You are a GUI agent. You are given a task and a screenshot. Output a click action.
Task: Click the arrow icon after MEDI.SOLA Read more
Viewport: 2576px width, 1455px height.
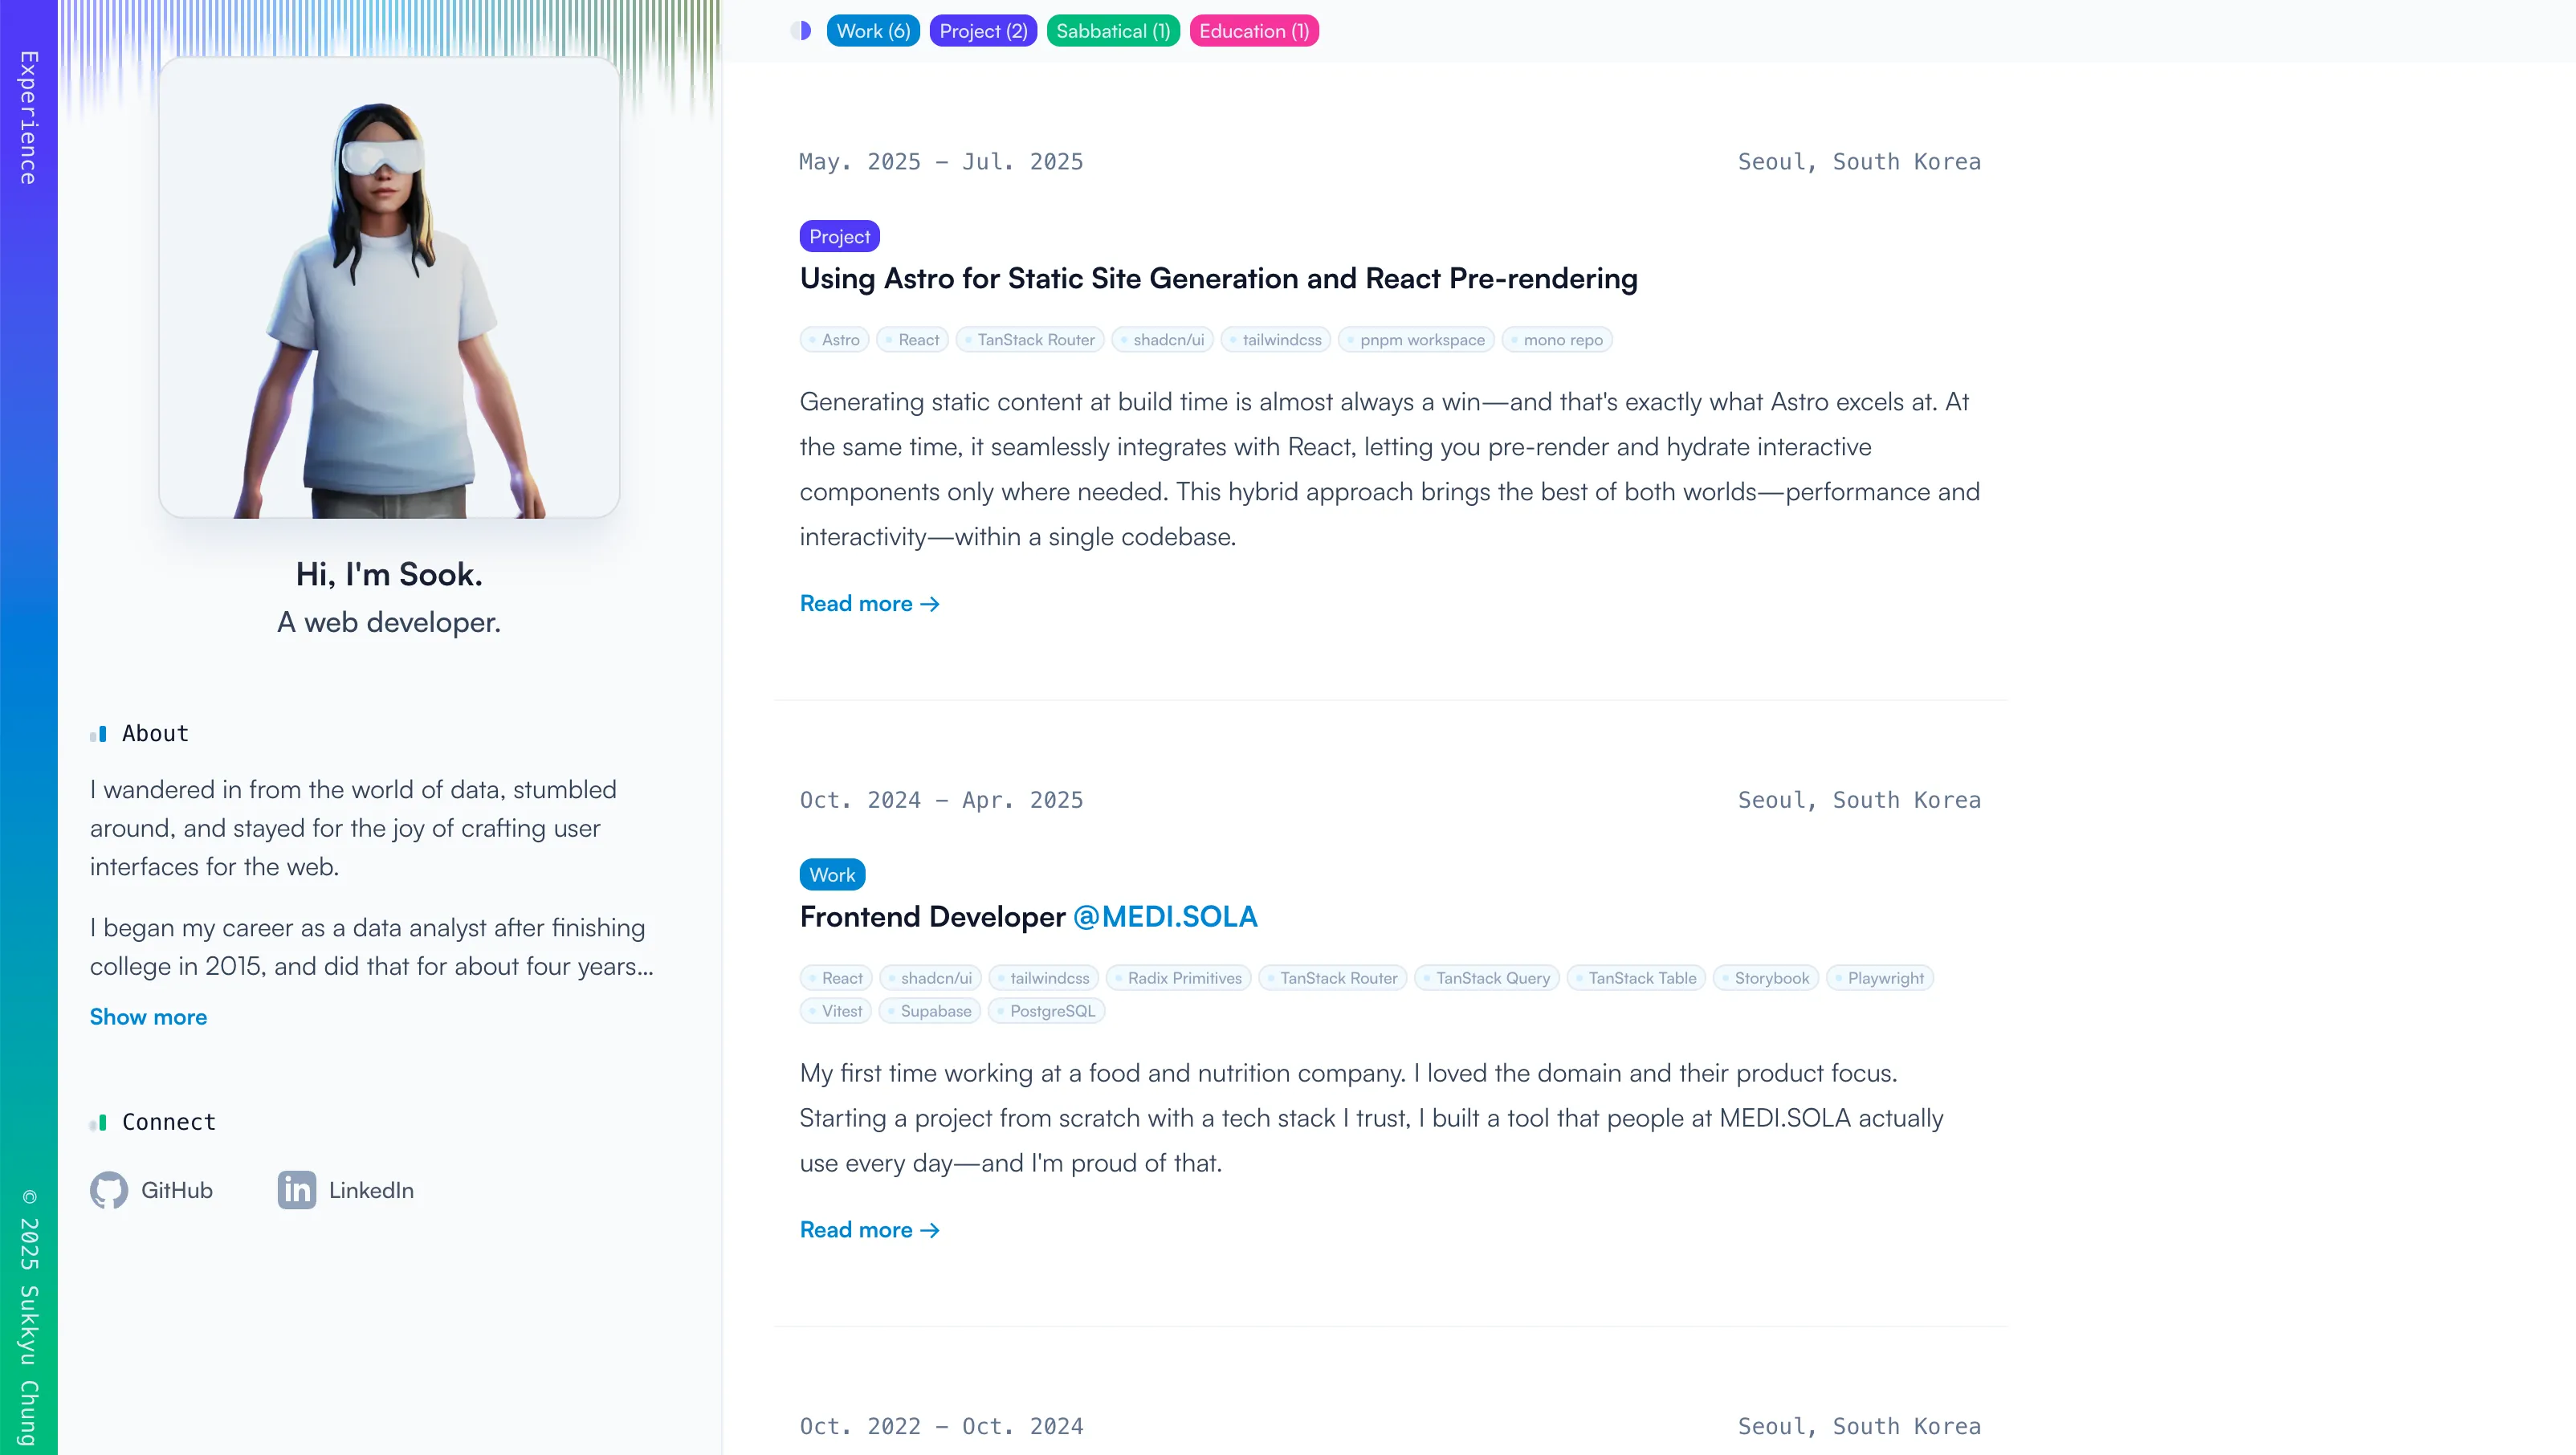click(x=930, y=1230)
